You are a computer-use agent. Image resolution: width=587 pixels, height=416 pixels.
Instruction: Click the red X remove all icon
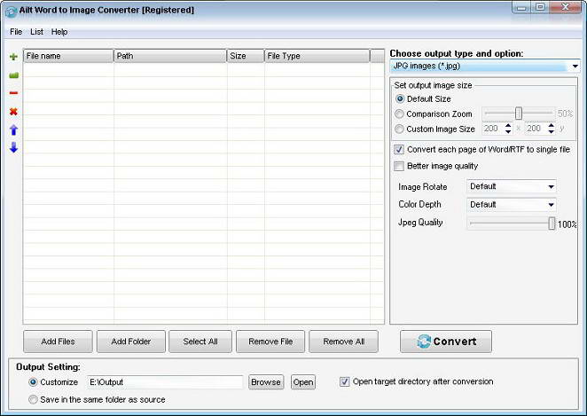point(13,112)
